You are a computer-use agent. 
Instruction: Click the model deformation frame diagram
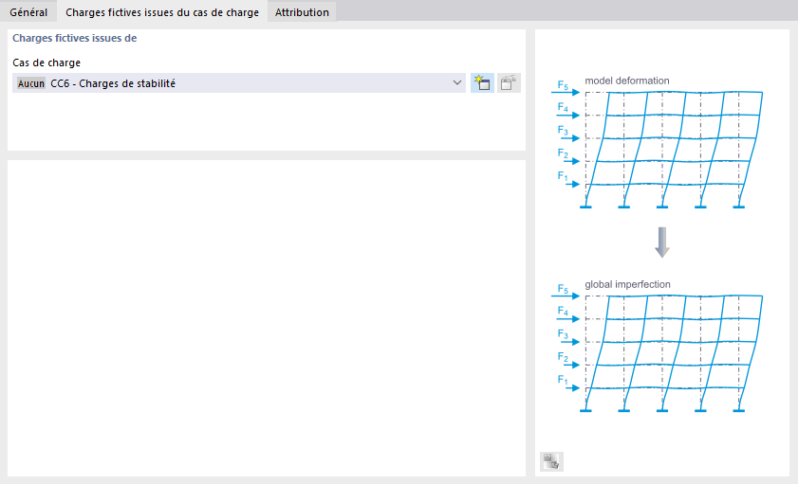[x=664, y=149]
